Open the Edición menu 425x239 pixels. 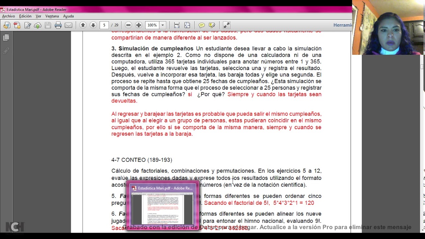click(25, 16)
